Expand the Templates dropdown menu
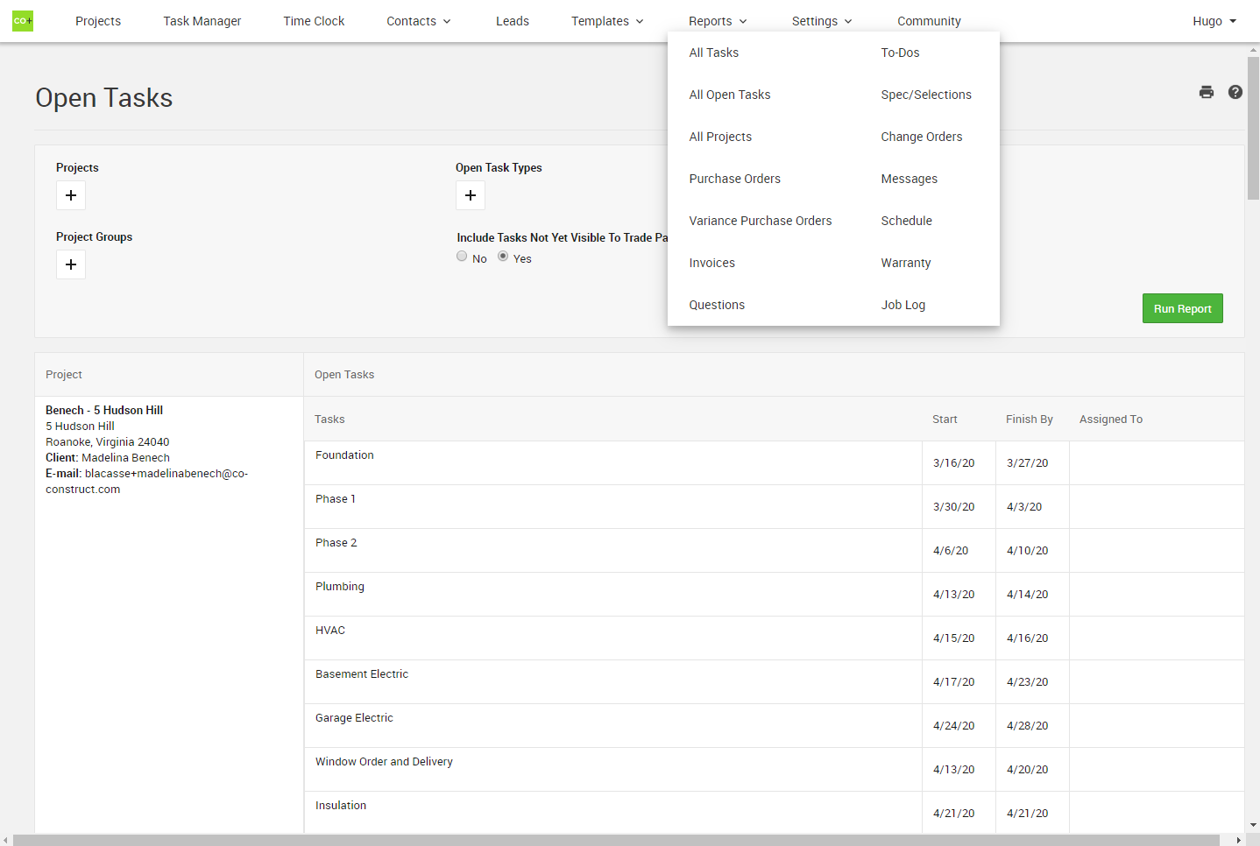 [607, 21]
